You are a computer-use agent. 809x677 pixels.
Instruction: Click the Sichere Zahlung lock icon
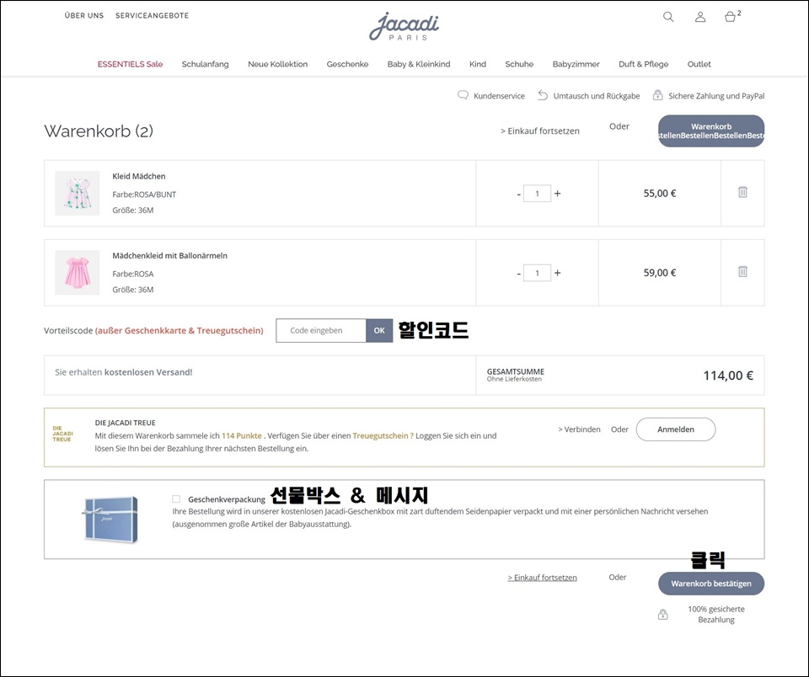pos(657,95)
